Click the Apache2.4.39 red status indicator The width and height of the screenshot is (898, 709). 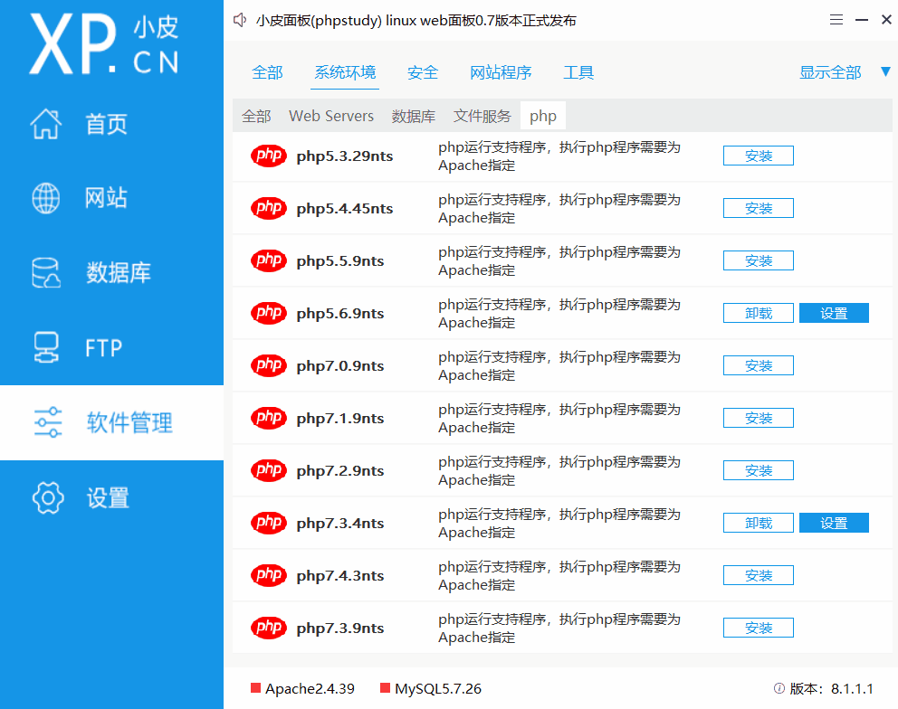(255, 689)
